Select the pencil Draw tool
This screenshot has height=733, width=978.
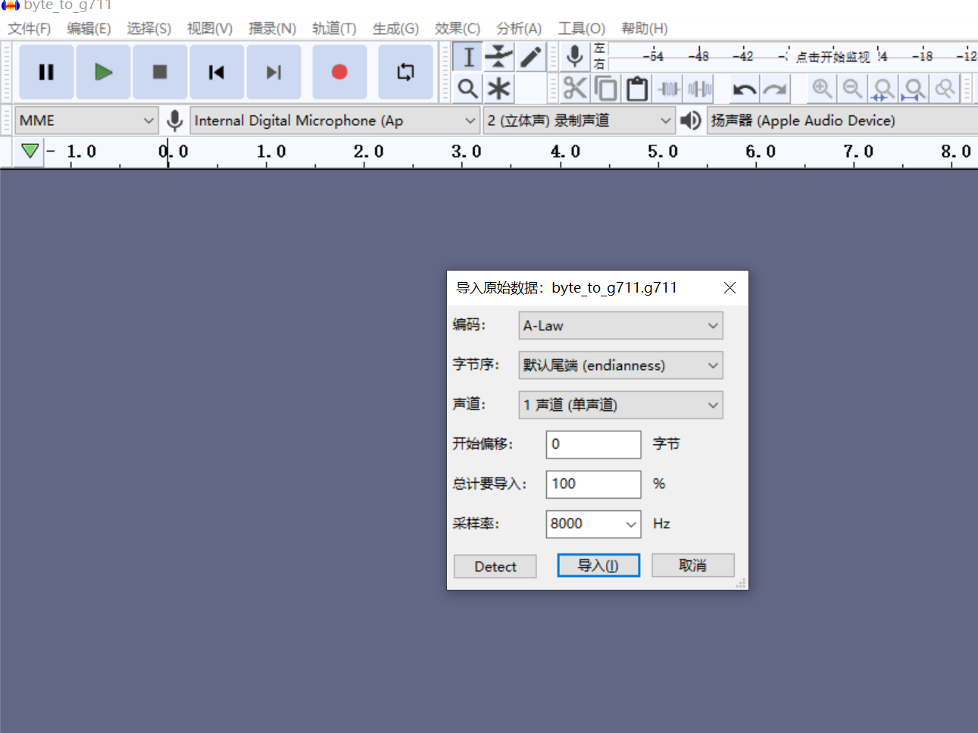pyautogui.click(x=530, y=57)
